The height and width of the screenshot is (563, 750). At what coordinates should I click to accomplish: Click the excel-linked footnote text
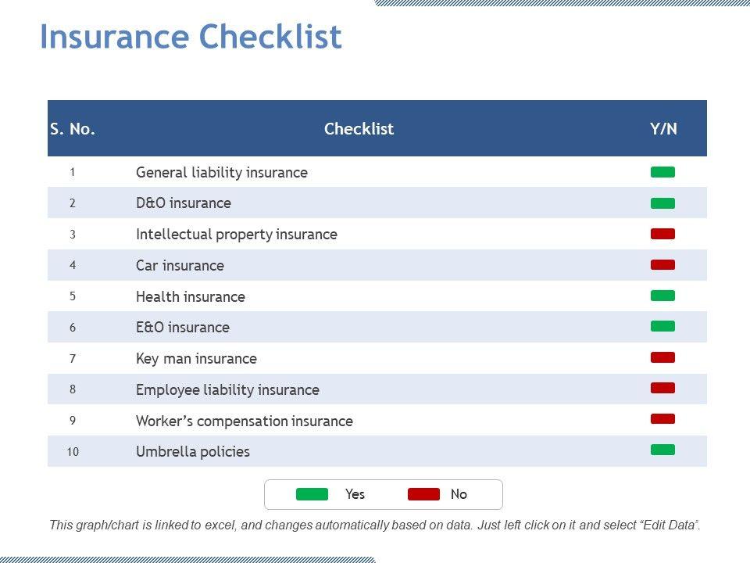click(x=375, y=525)
